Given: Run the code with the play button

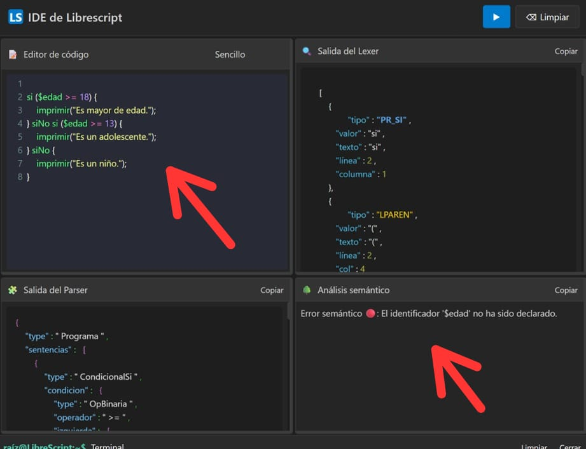Looking at the screenshot, I should point(496,17).
